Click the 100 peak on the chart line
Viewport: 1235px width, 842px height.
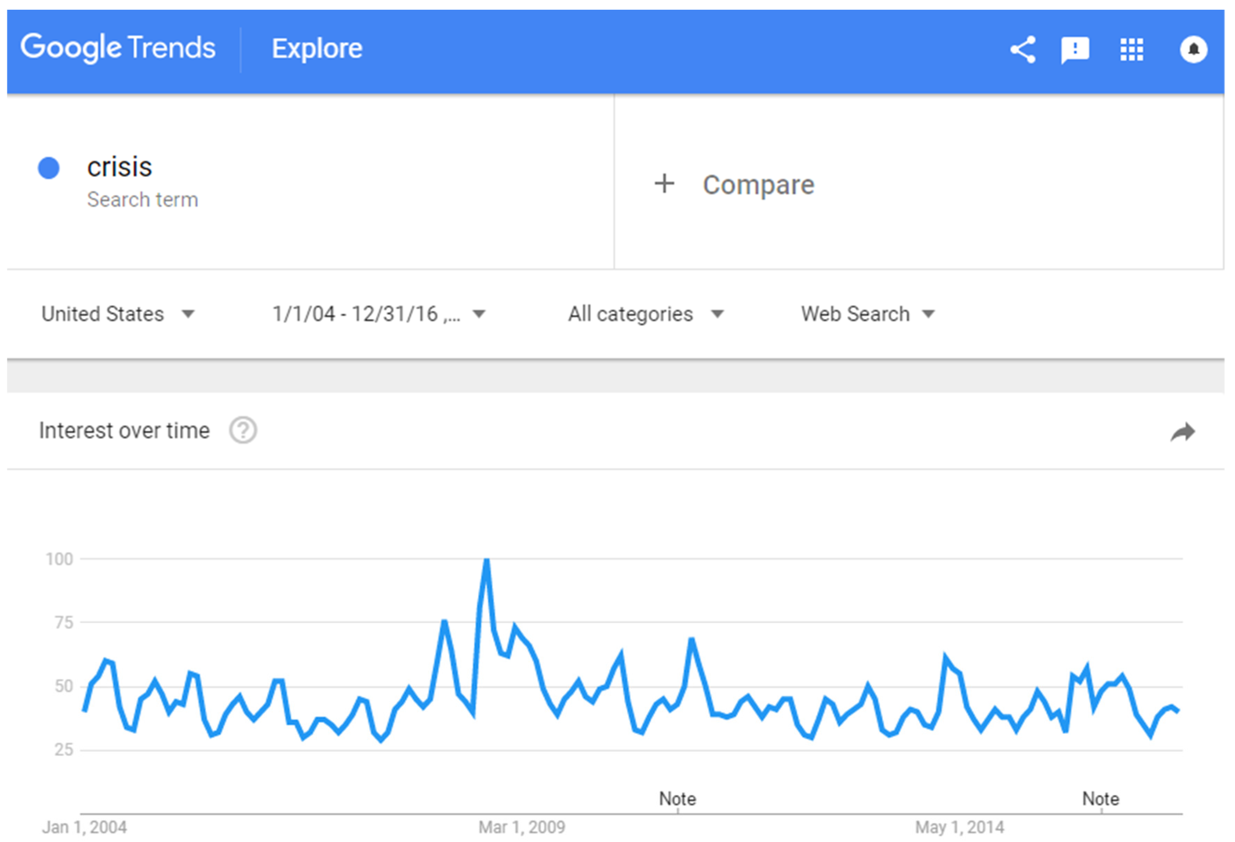486,560
